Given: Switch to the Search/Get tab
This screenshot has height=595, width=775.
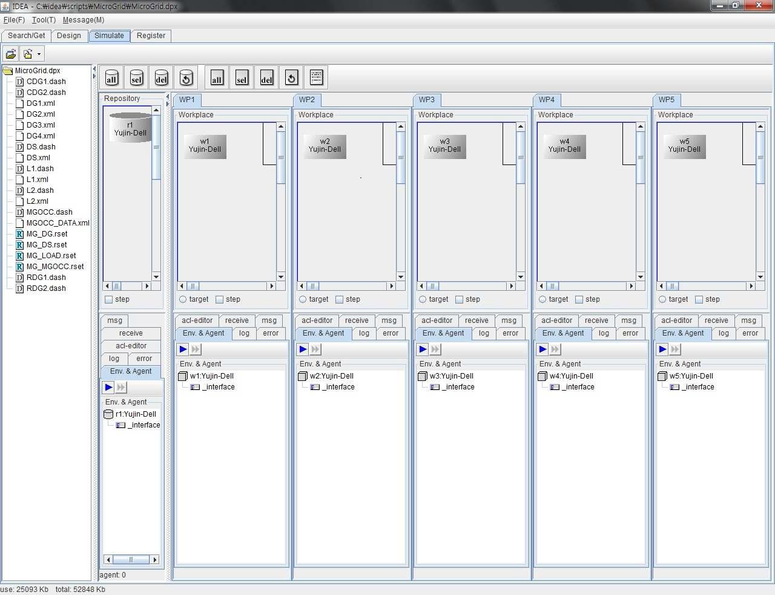Looking at the screenshot, I should point(27,36).
